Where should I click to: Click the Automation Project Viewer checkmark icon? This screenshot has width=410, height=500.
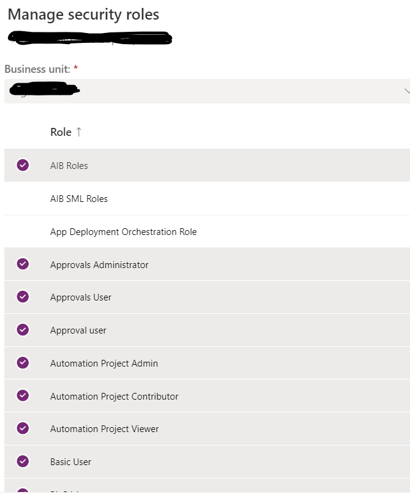[23, 428]
